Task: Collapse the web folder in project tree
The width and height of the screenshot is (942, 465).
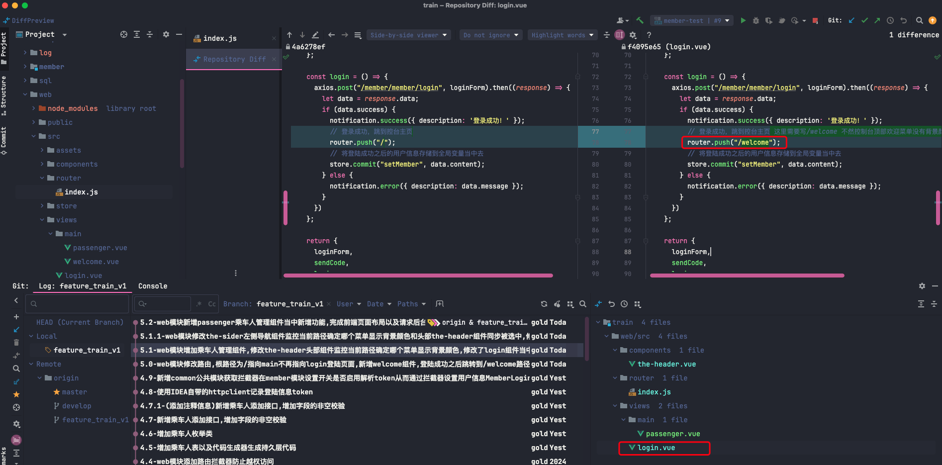Action: [x=25, y=94]
